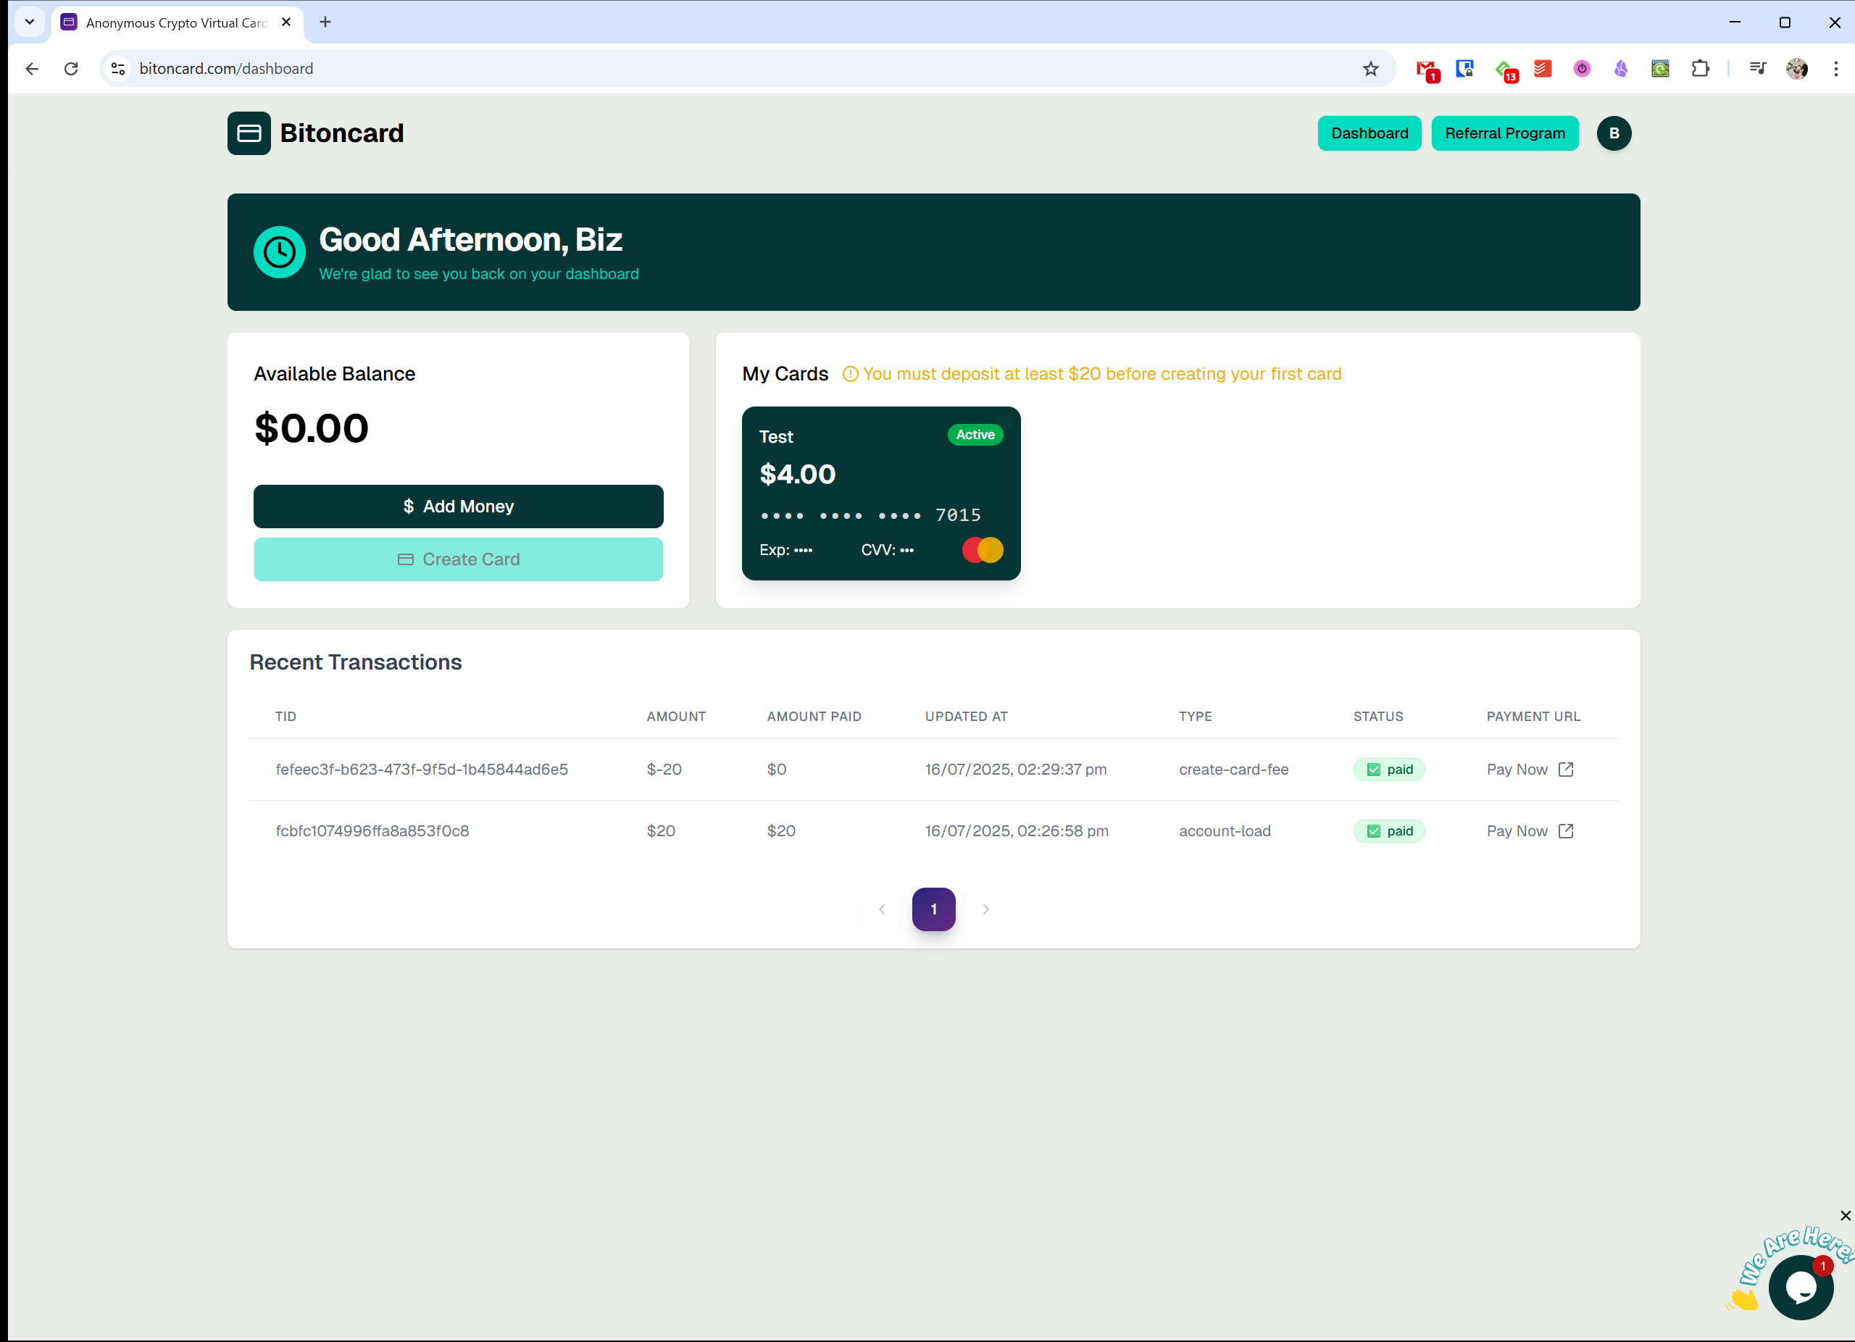Select the Test card ending 7015
The width and height of the screenshot is (1855, 1342).
click(x=880, y=493)
